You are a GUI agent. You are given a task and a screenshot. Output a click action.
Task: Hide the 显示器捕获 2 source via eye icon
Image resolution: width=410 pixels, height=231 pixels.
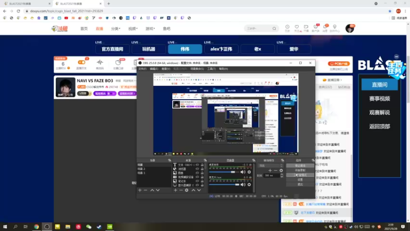point(197,185)
